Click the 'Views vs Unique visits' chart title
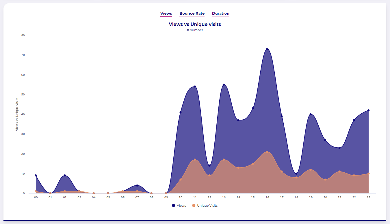 (x=195, y=25)
